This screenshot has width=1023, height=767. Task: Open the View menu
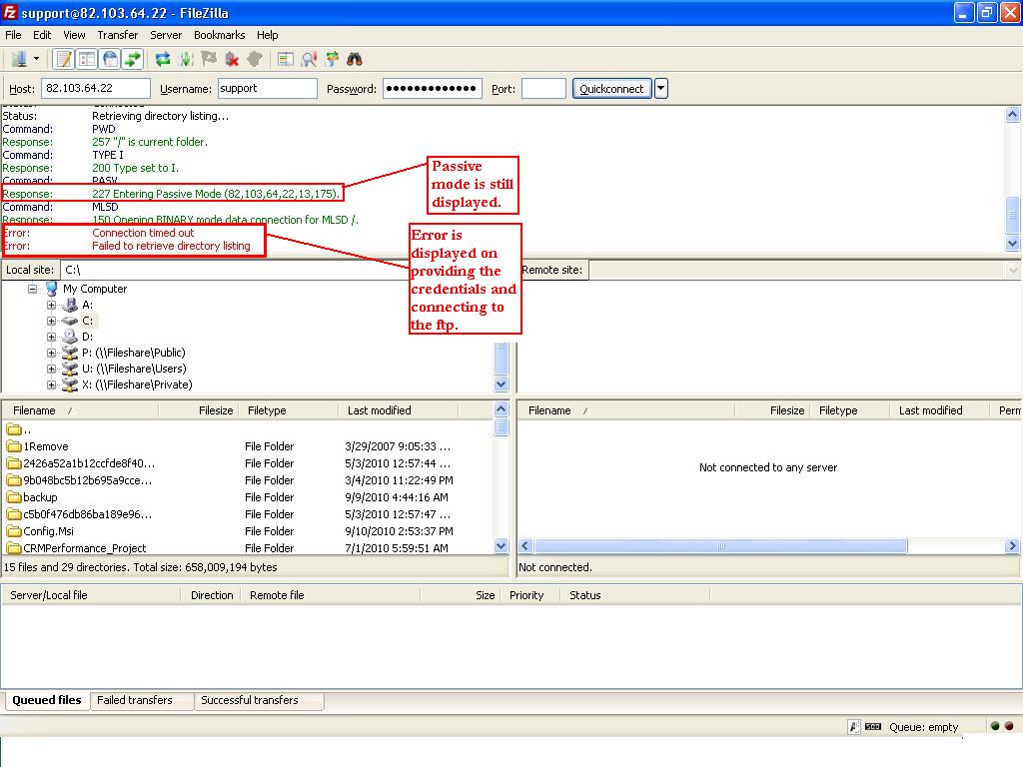[x=74, y=35]
